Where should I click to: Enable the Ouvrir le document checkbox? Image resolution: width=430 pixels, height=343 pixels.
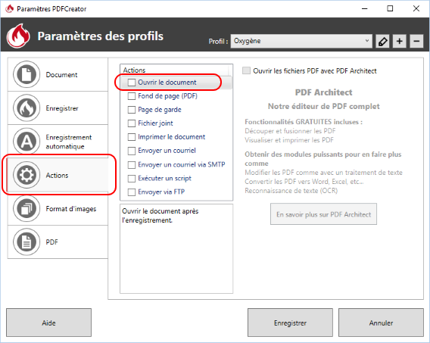(x=132, y=83)
